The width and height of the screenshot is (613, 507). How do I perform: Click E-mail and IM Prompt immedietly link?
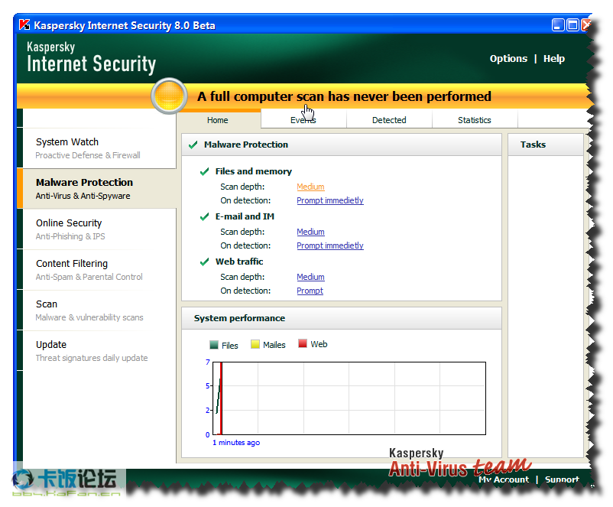pyautogui.click(x=330, y=245)
